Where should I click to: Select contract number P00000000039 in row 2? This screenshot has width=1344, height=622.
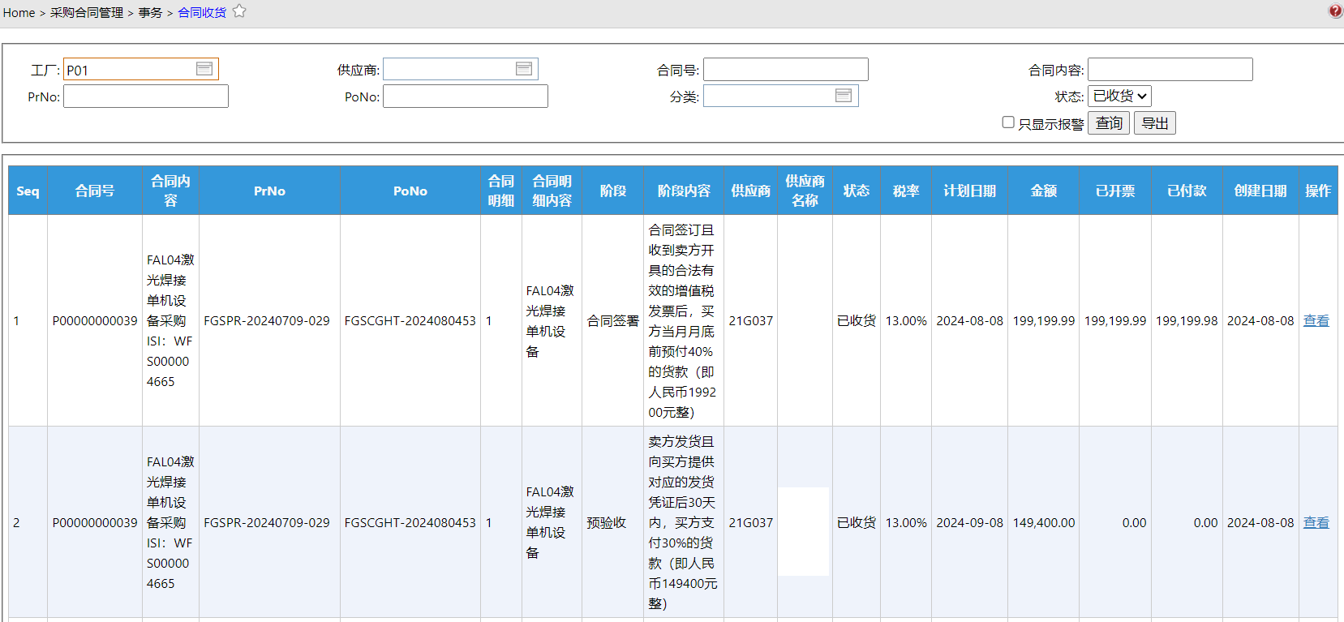95,522
